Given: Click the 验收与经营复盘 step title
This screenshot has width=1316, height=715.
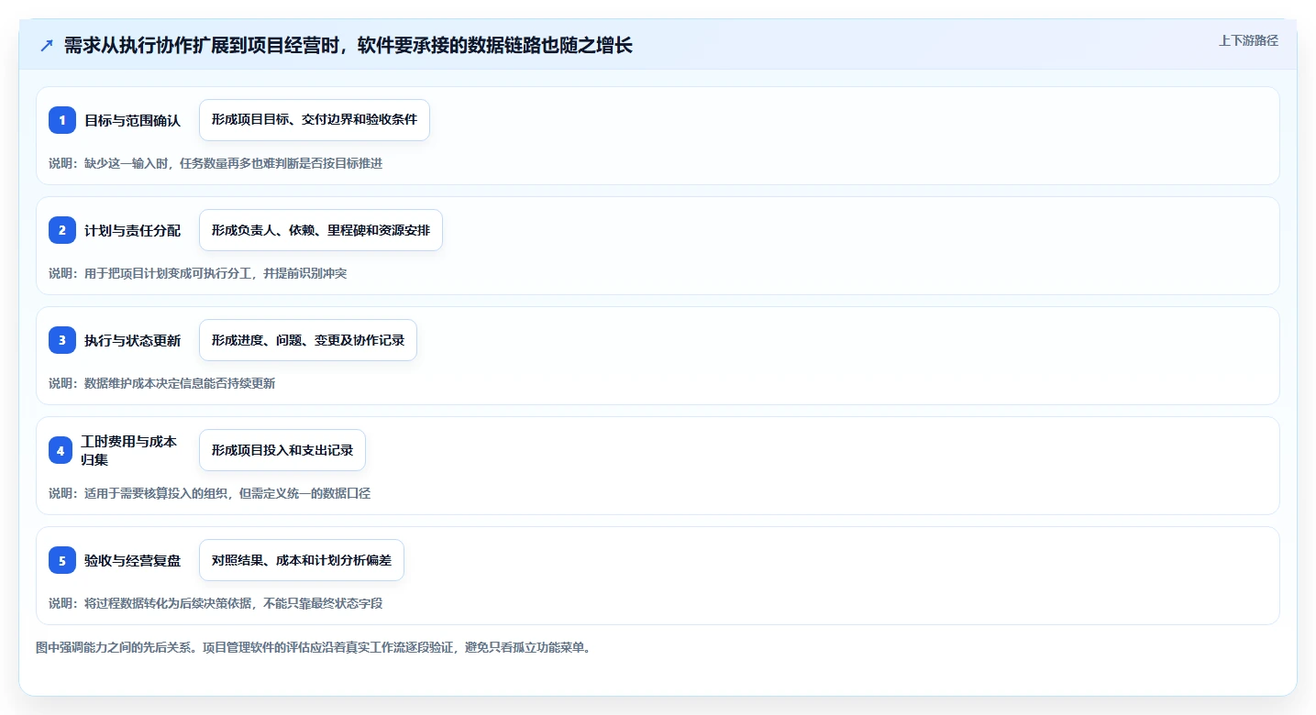Looking at the screenshot, I should (132, 560).
